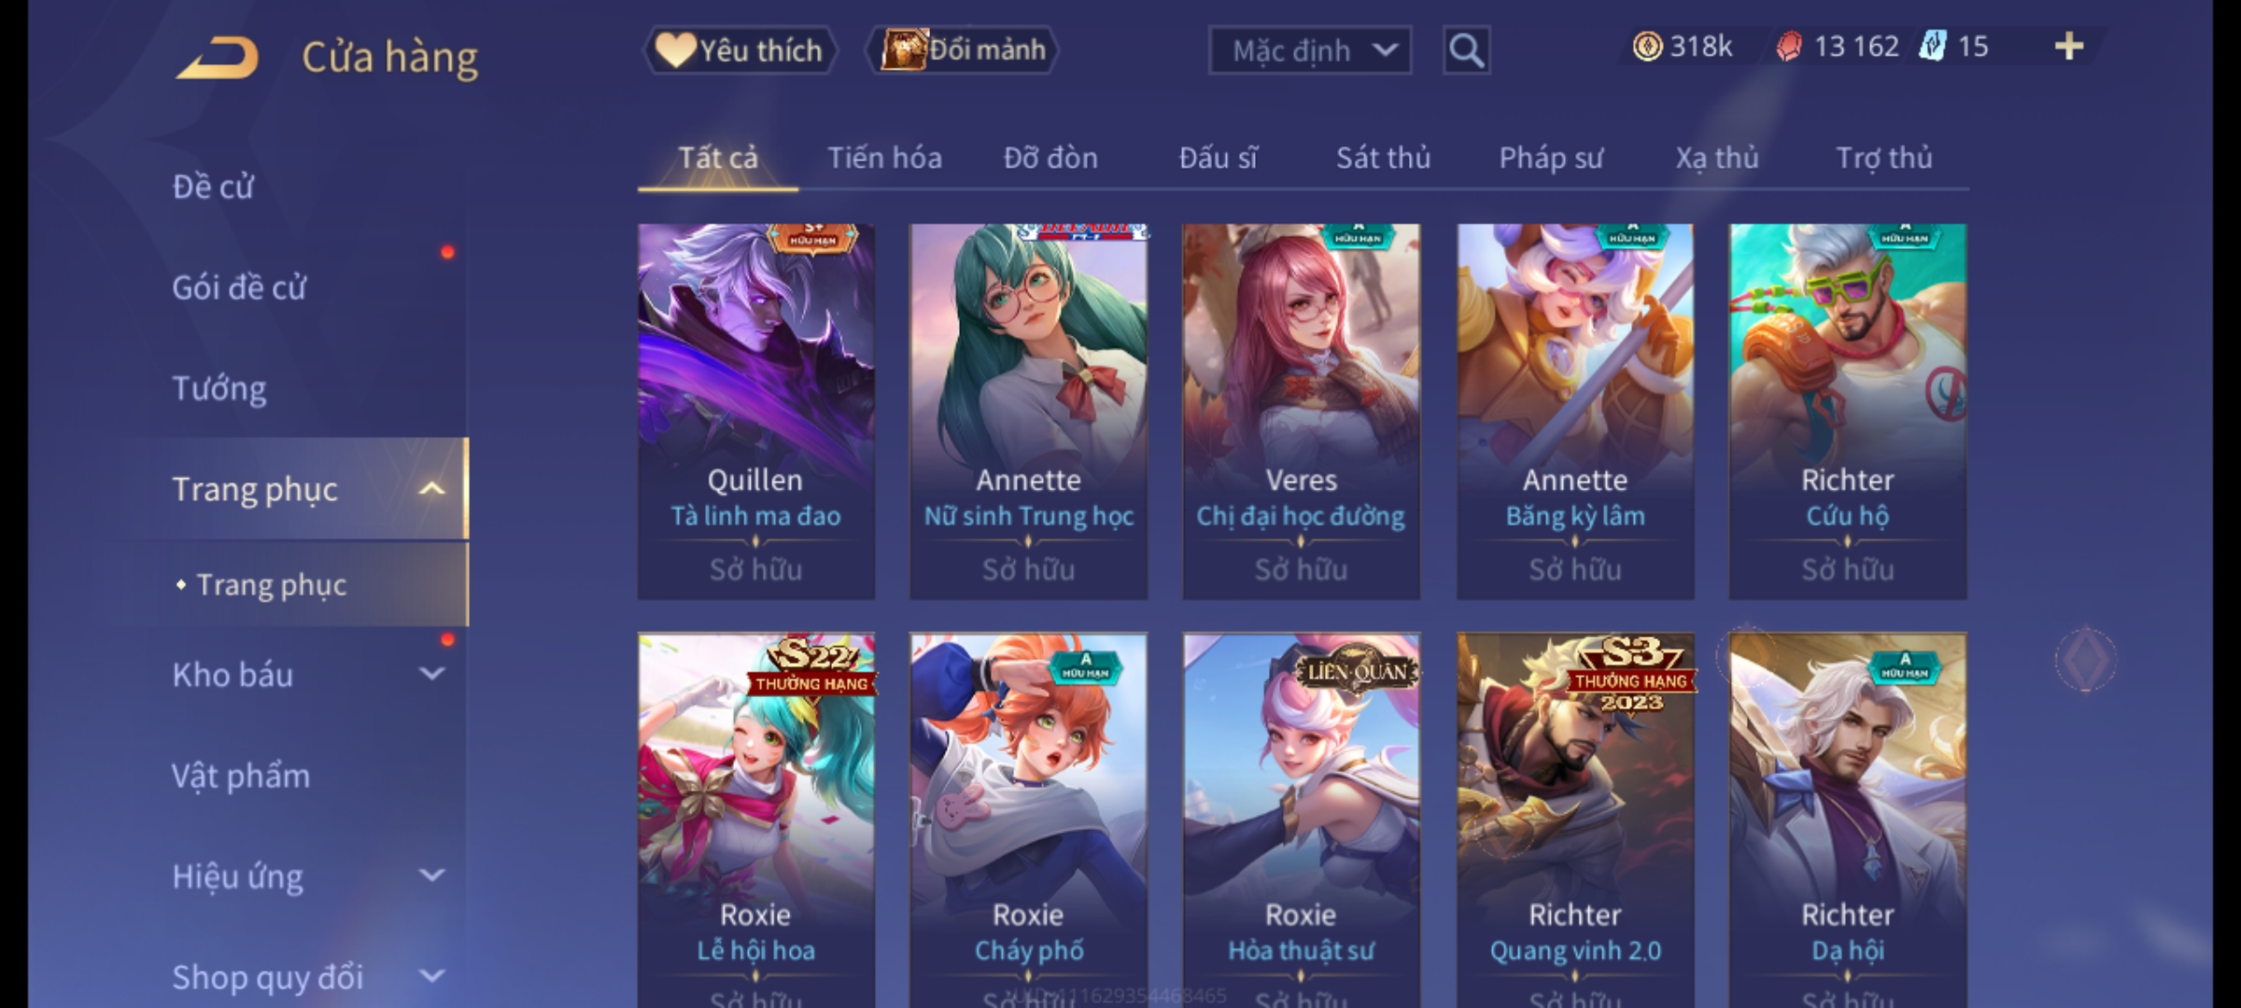Click the gold coin balance 318k
This screenshot has height=1008, width=2241.
(x=1683, y=47)
